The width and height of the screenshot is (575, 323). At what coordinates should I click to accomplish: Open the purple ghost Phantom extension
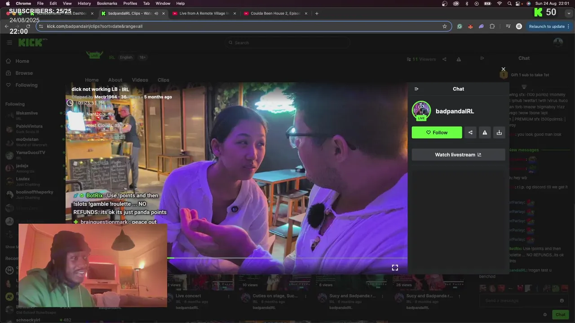tap(481, 26)
